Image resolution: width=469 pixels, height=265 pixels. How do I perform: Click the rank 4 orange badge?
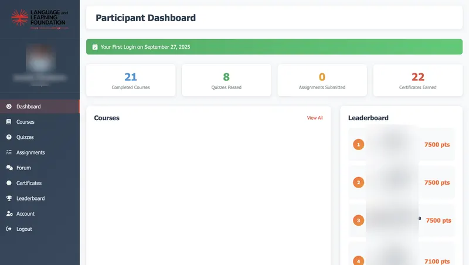coord(358,260)
